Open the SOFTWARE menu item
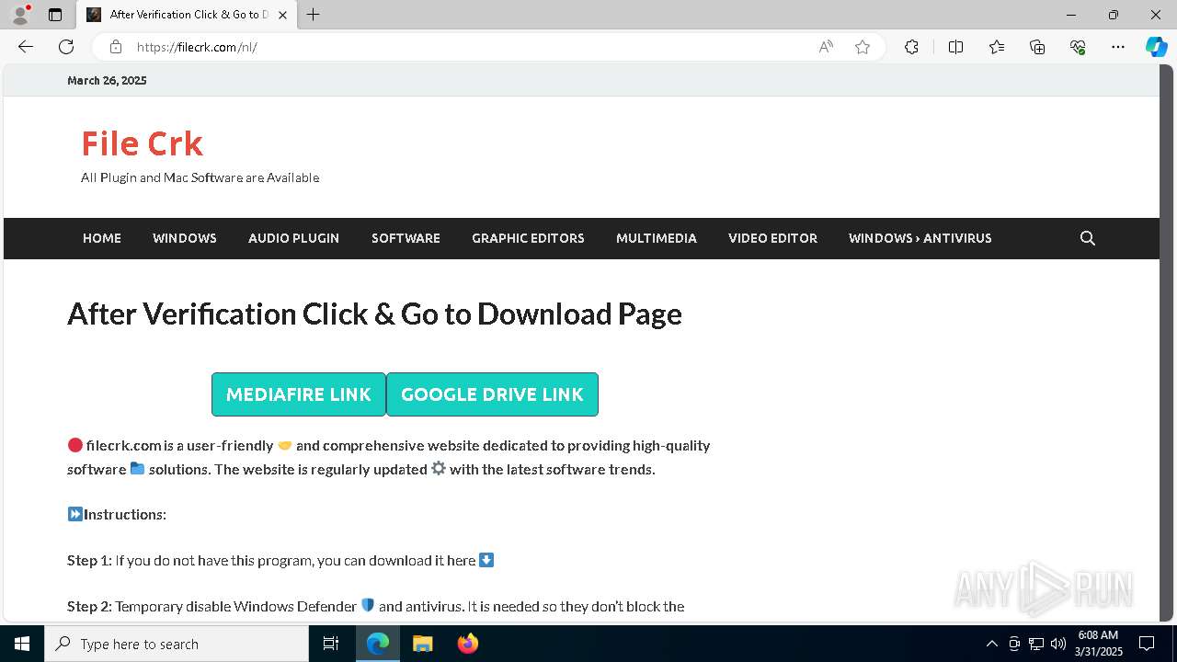This screenshot has width=1177, height=662. (x=406, y=238)
